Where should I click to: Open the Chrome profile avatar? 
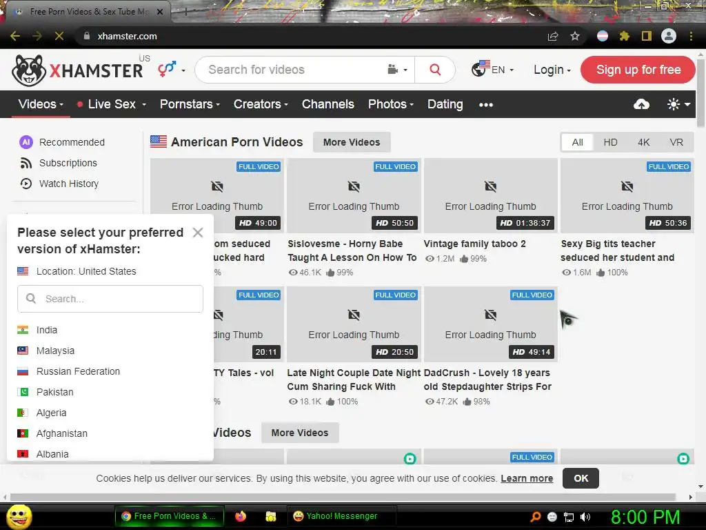(x=669, y=36)
